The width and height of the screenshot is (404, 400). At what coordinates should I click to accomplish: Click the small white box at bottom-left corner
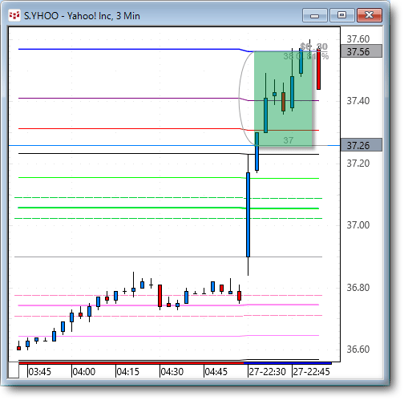coord(14,370)
